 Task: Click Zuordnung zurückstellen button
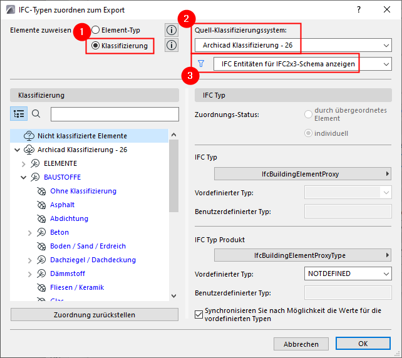(x=95, y=314)
